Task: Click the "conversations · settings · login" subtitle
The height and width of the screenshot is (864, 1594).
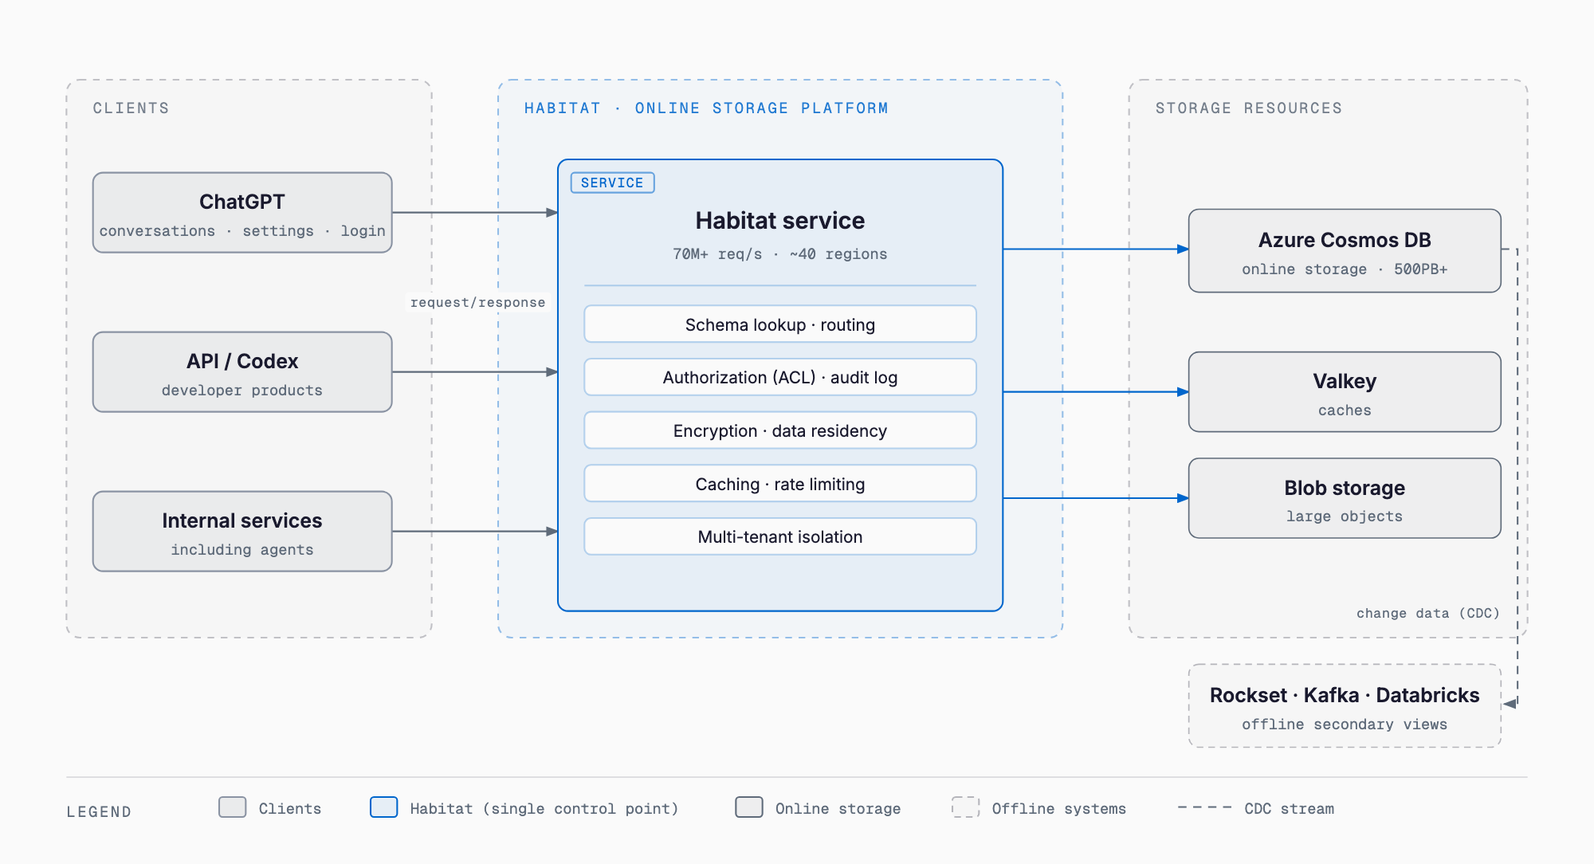Action: coord(242,231)
